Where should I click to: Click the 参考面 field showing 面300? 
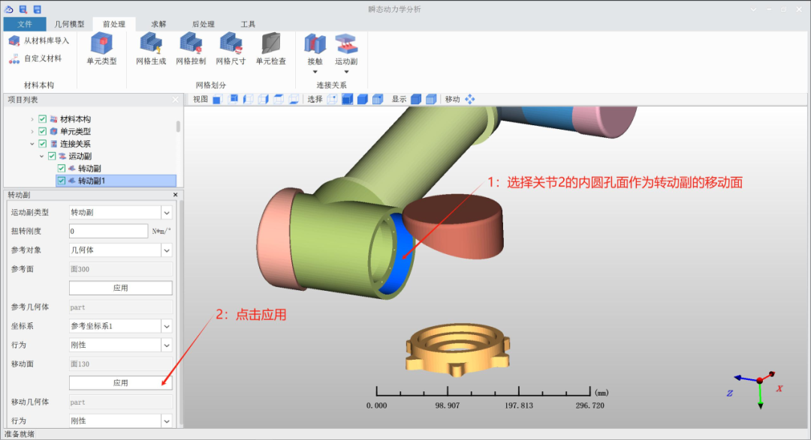pyautogui.click(x=120, y=269)
